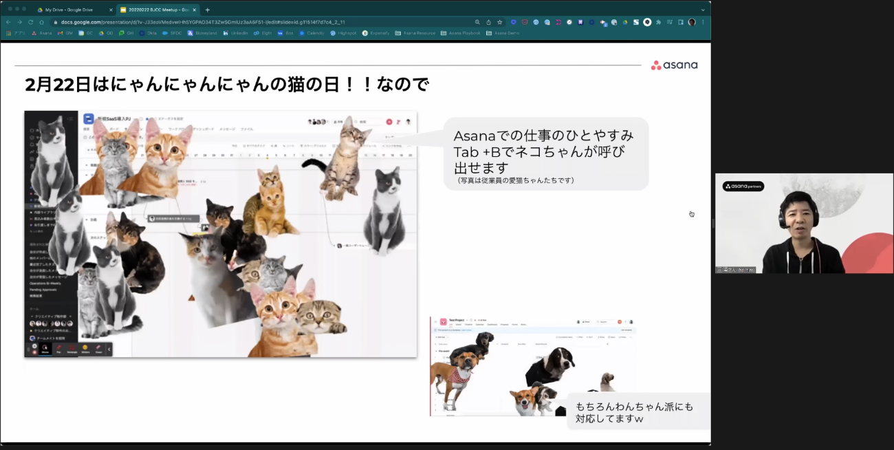Image resolution: width=894 pixels, height=450 pixels.
Task: Open the Asana Resource bookmark folder
Action: coord(415,33)
